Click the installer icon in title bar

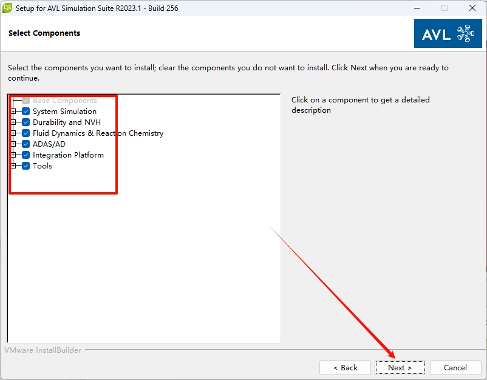8,8
